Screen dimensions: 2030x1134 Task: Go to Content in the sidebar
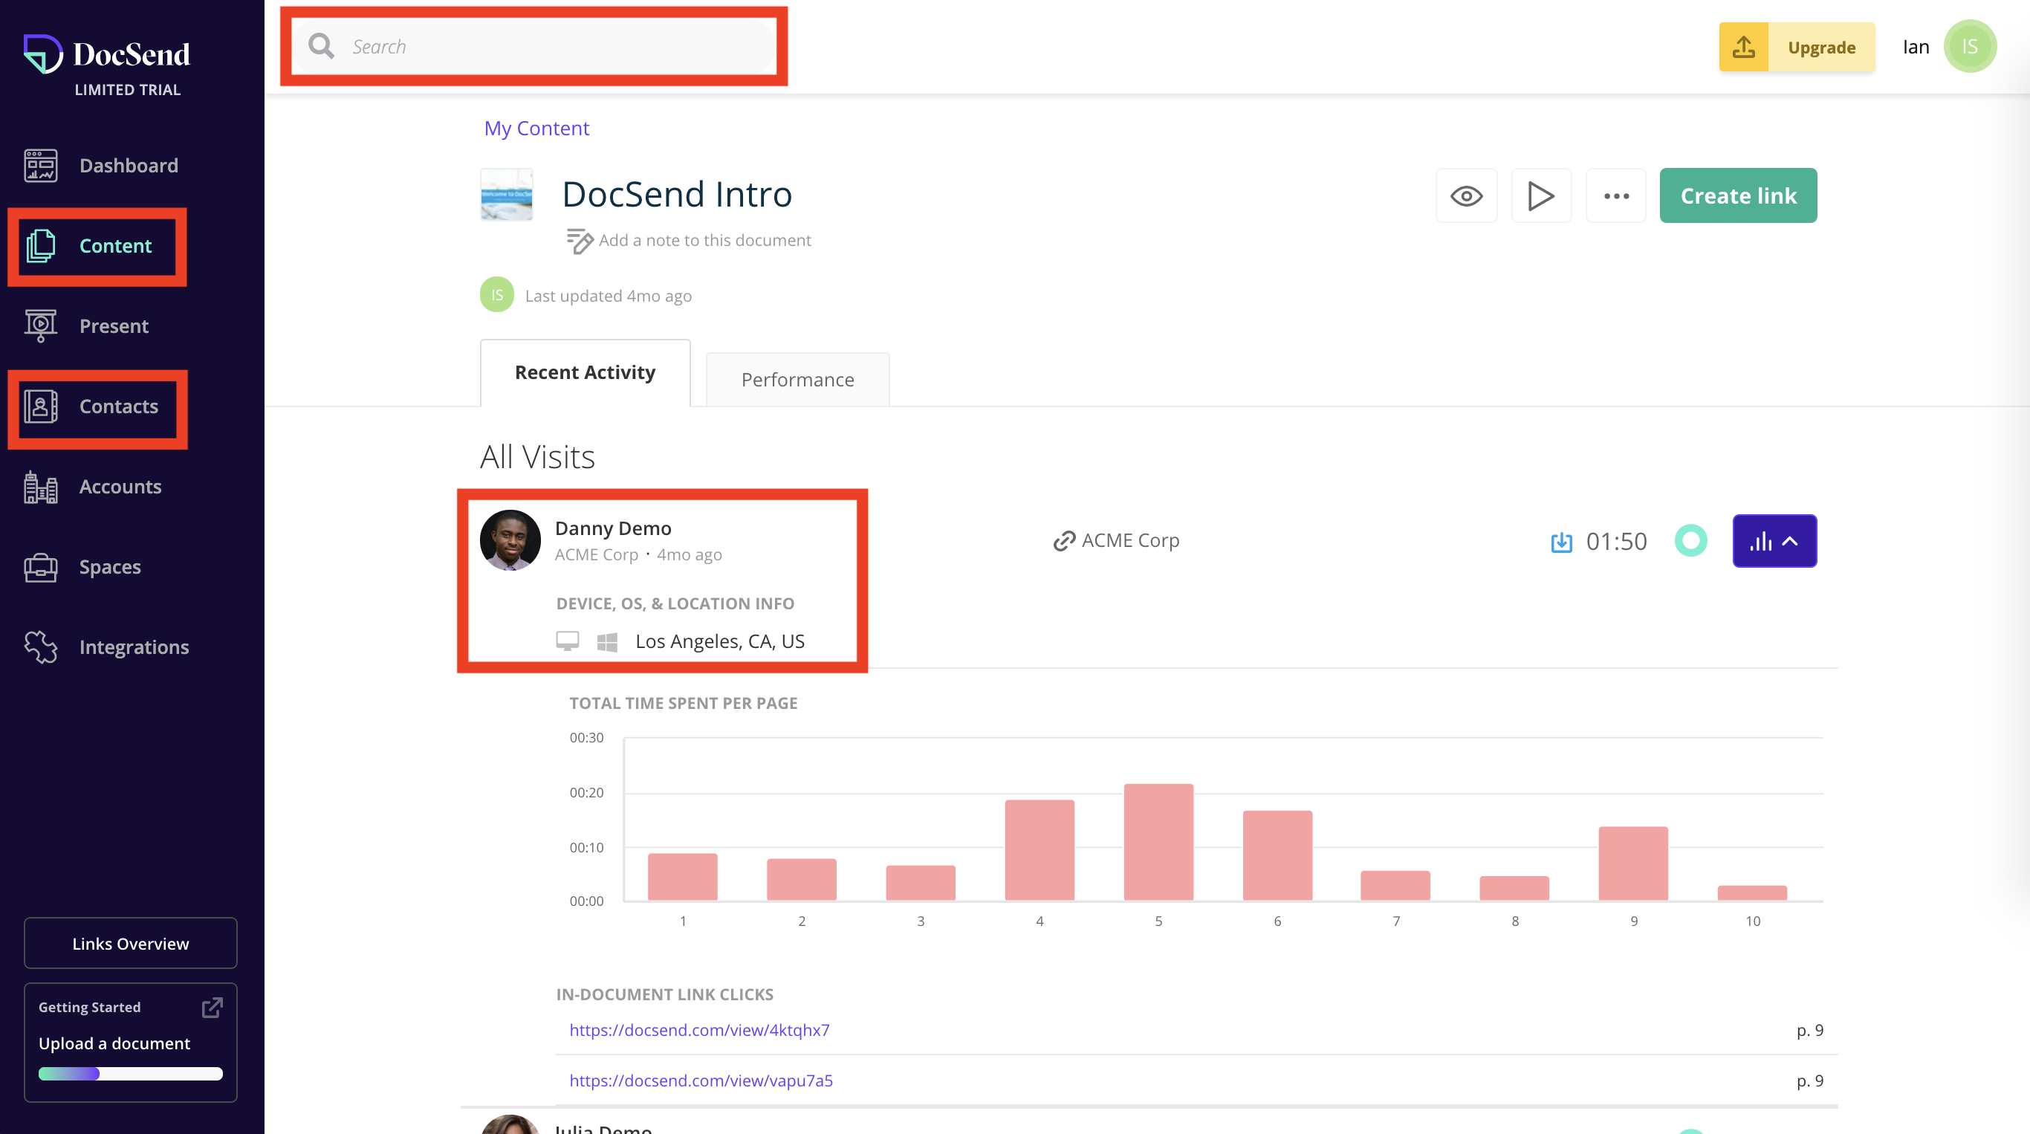tap(115, 246)
